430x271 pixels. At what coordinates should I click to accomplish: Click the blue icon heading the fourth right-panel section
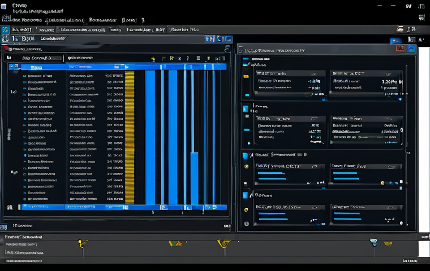(x=245, y=195)
